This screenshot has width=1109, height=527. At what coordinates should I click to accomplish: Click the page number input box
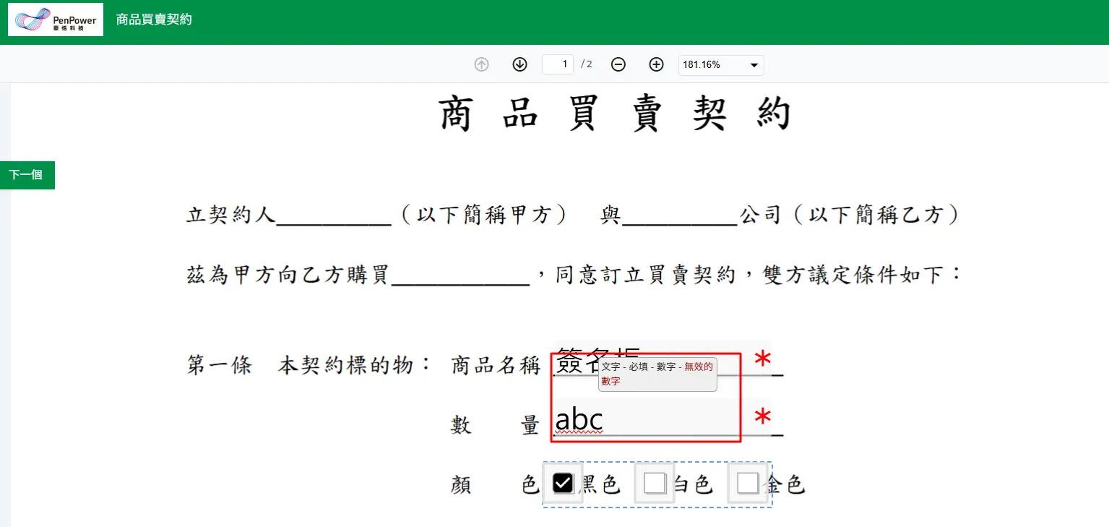[x=558, y=64]
